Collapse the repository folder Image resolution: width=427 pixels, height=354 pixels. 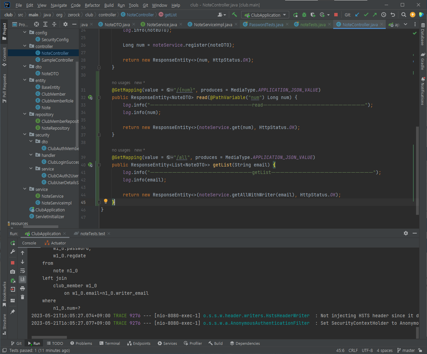(25, 114)
